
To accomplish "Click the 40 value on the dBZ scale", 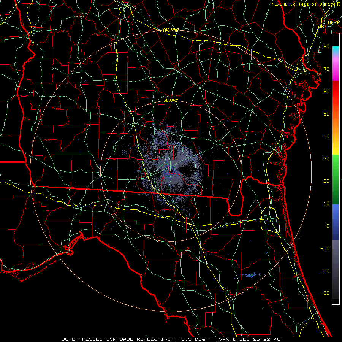I will [326, 136].
